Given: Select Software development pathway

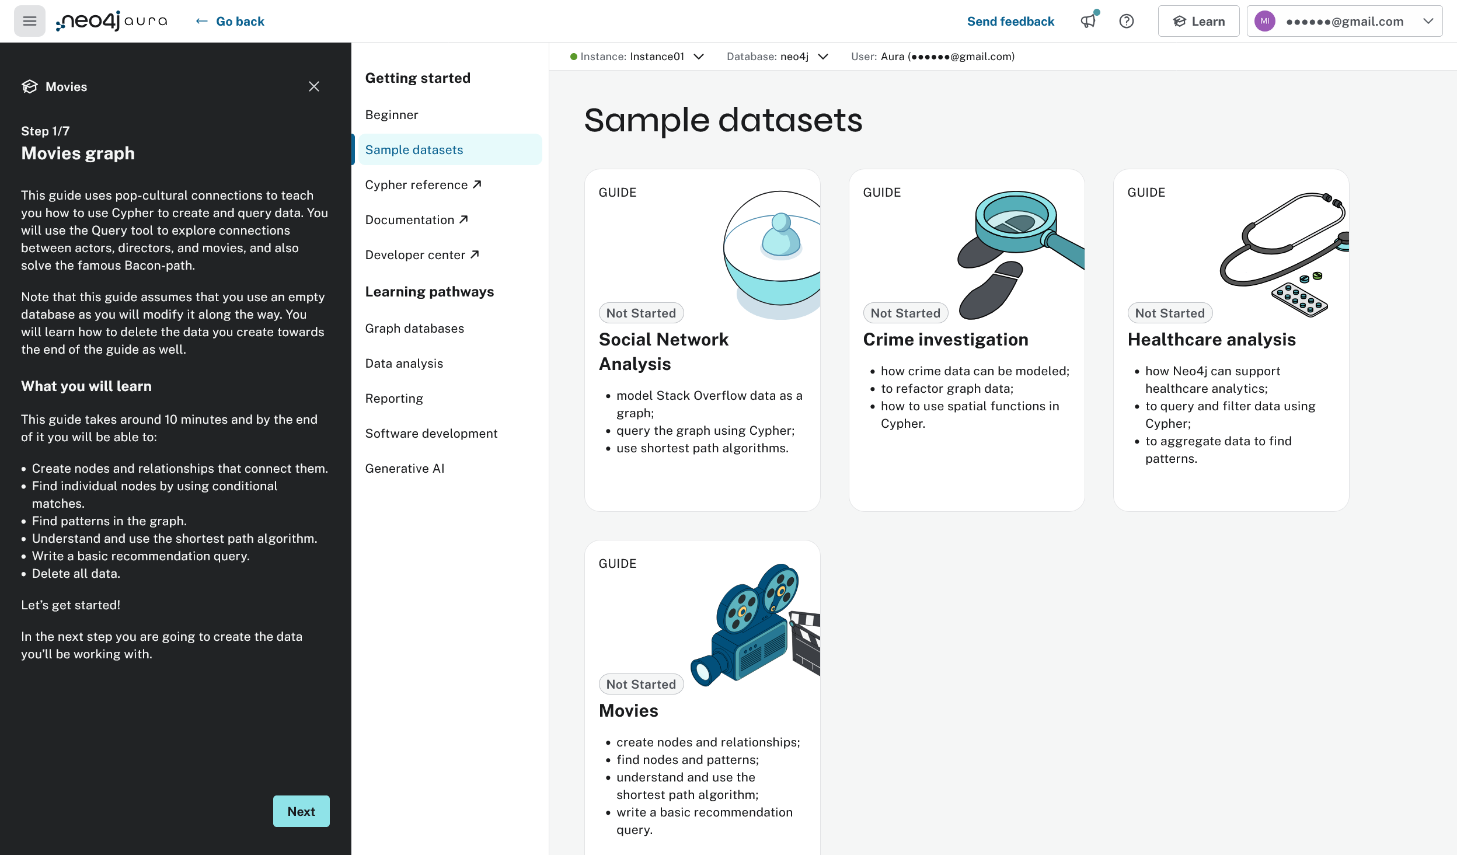Looking at the screenshot, I should coord(431,434).
